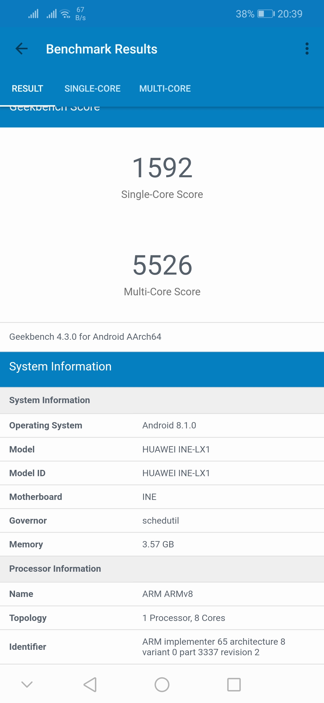This screenshot has width=324, height=703.
Task: Switch to the MULTI-CORE tab
Action: click(165, 89)
